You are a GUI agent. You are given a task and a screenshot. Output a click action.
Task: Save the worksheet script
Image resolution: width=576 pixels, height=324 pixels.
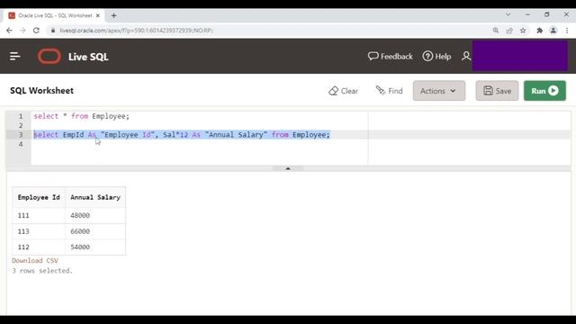(497, 91)
